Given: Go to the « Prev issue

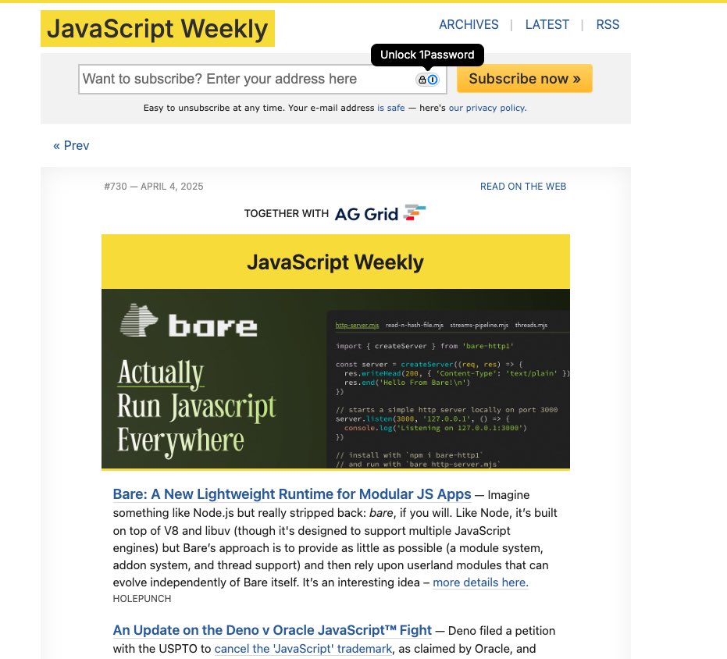Looking at the screenshot, I should 71,145.
